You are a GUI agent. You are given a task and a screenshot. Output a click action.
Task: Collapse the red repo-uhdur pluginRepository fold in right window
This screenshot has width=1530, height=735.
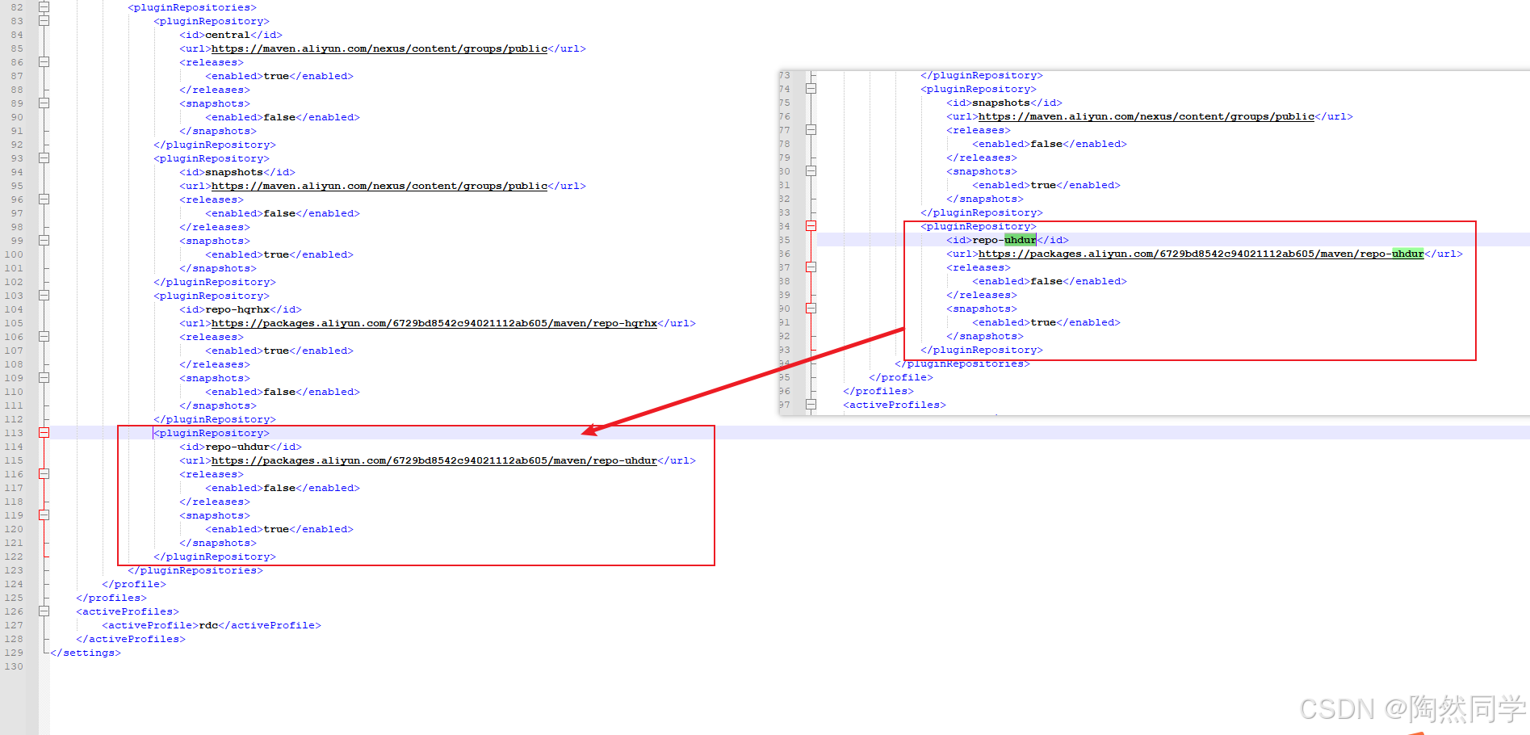click(x=811, y=226)
